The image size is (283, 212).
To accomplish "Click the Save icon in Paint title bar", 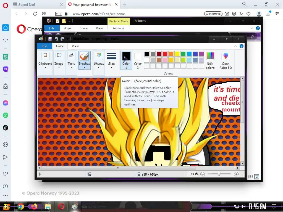I will 50,39.
